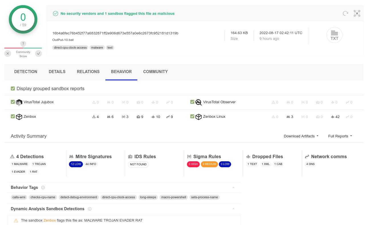Open the TXT report via the TXT icon
Screen dimensions: 367x225
click(334, 35)
